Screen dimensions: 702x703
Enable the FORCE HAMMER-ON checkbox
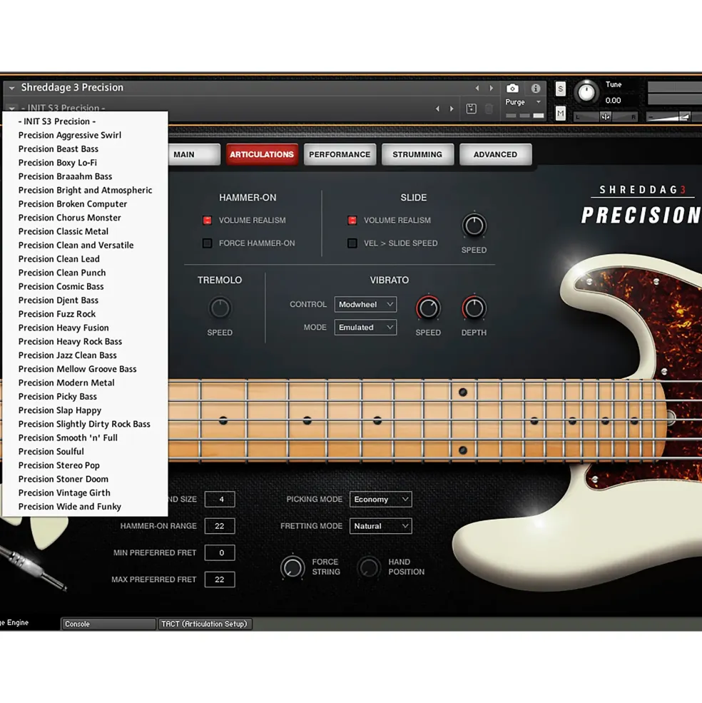[207, 243]
